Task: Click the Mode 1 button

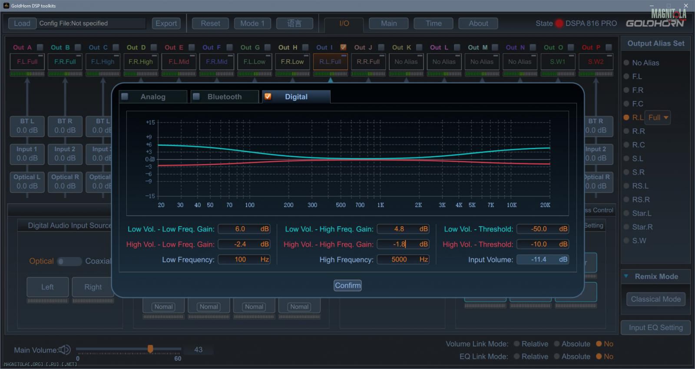Action: 252,23
